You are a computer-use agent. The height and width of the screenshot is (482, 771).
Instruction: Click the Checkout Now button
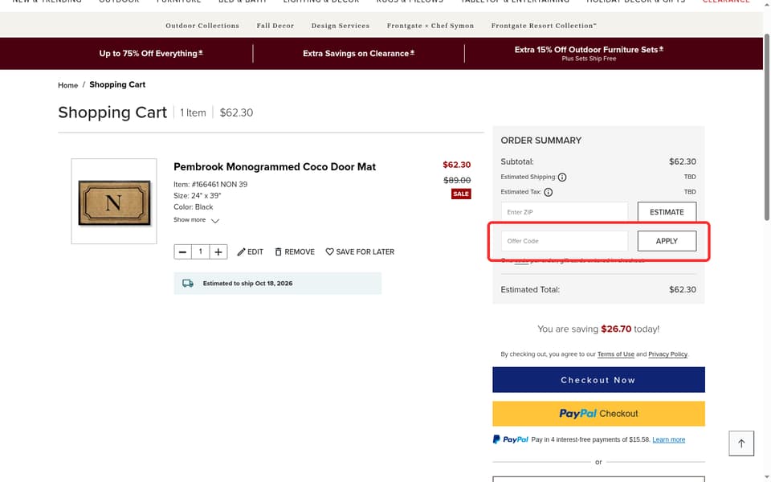[x=598, y=380]
